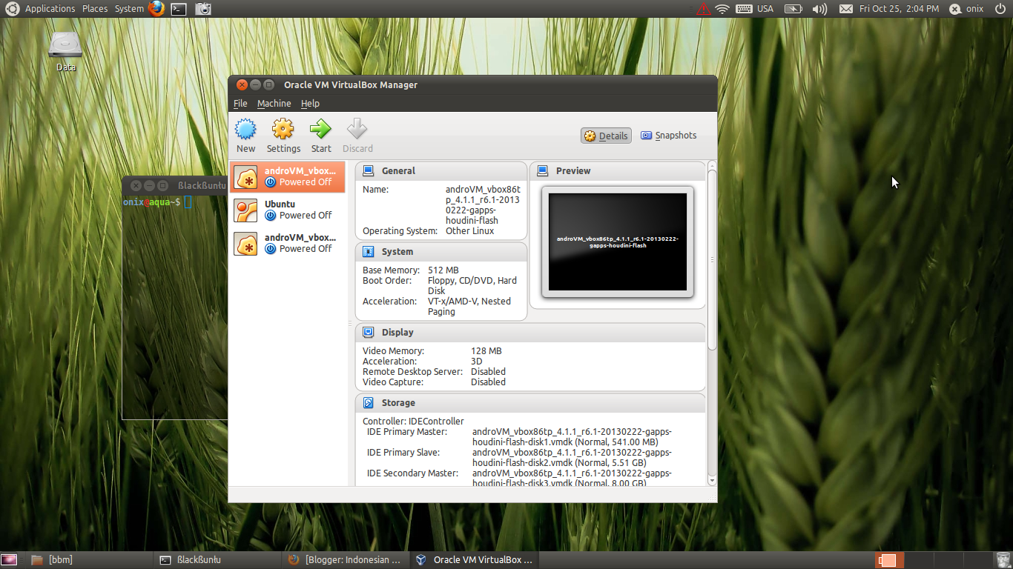The width and height of the screenshot is (1013, 569).
Task: Open the clock showing Fri Oct 25
Action: pyautogui.click(x=899, y=9)
